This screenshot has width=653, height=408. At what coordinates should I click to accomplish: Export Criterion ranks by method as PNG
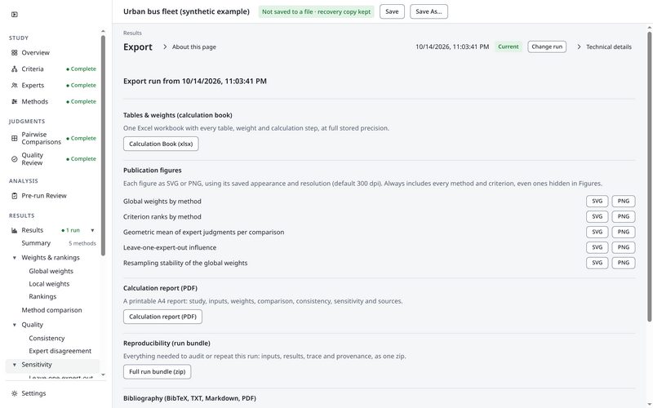624,216
